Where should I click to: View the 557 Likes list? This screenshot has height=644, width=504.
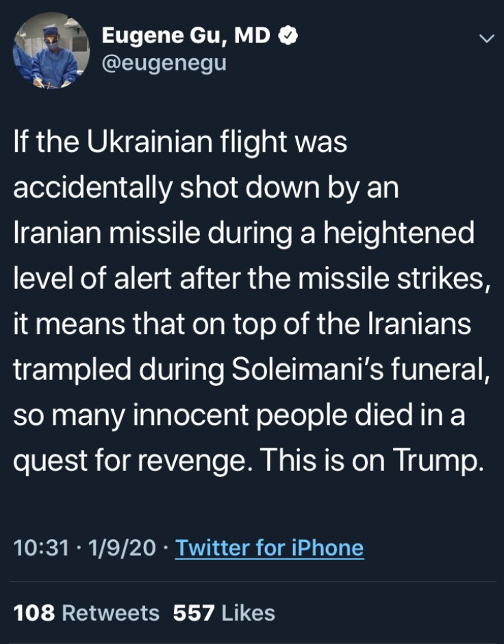[224, 613]
